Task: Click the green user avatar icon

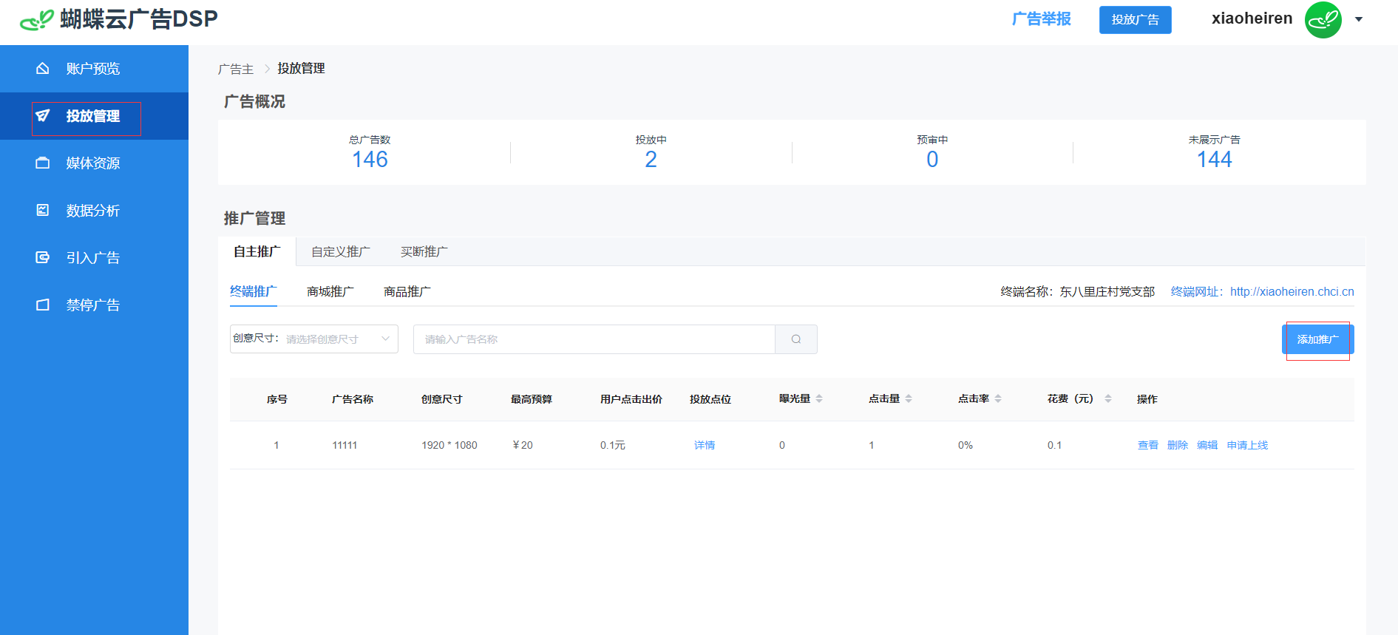Action: coord(1323,20)
